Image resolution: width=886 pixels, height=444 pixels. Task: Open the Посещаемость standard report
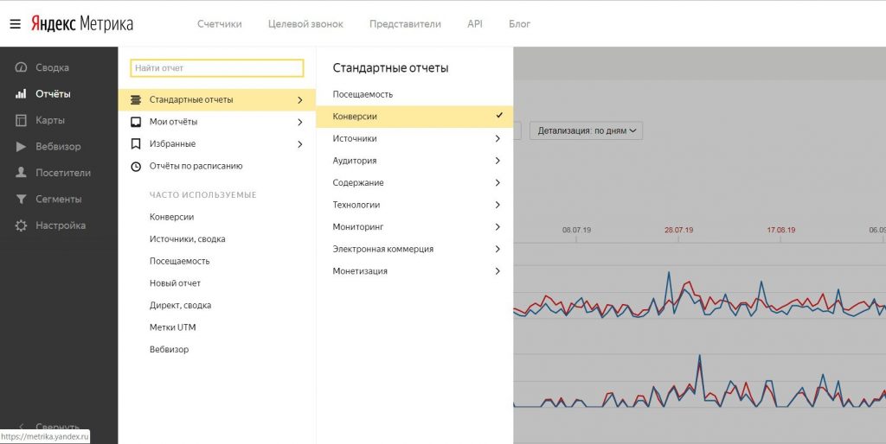click(363, 94)
